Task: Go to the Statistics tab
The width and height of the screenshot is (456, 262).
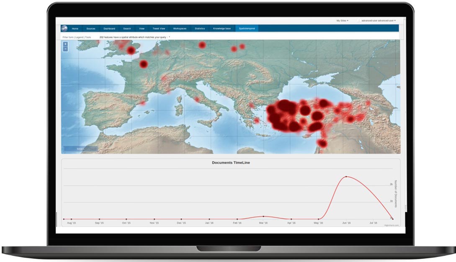Action: 200,28
